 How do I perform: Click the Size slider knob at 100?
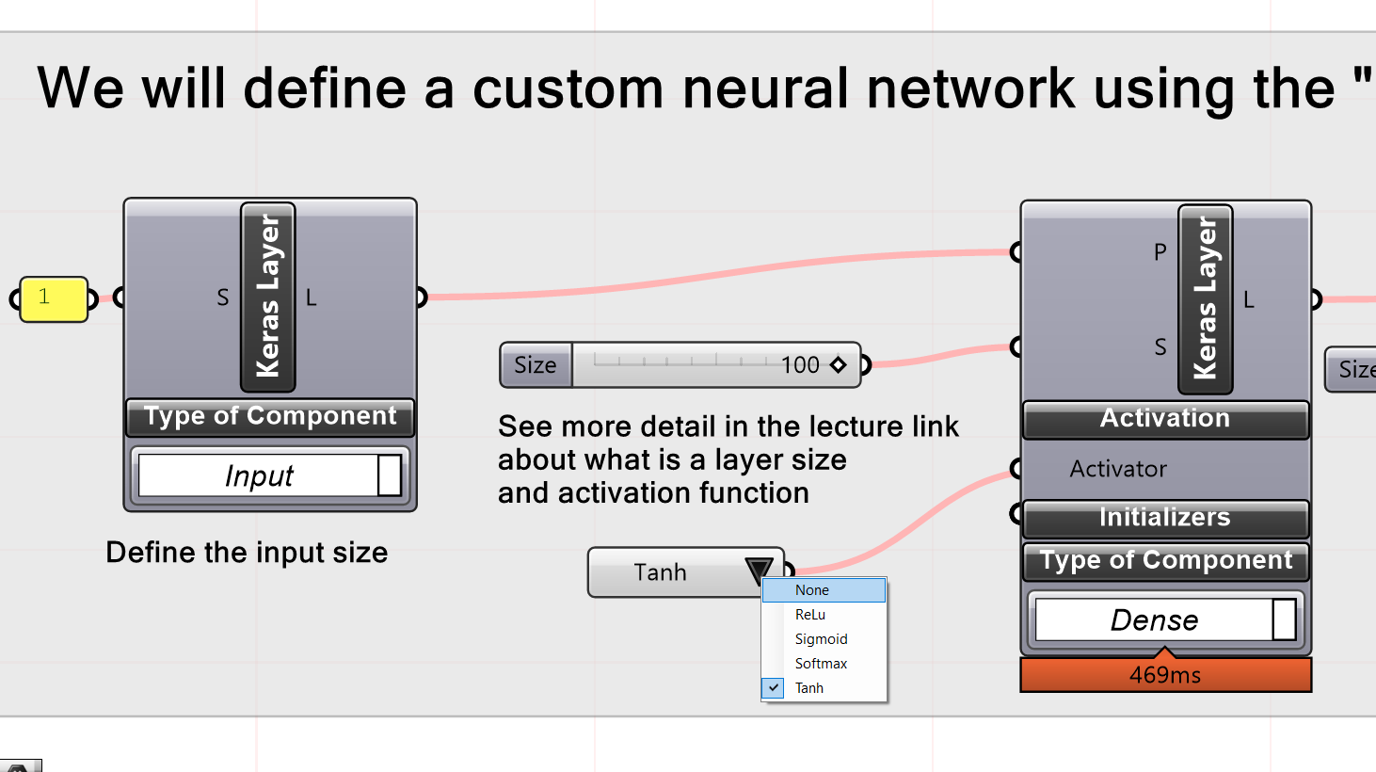coord(838,364)
